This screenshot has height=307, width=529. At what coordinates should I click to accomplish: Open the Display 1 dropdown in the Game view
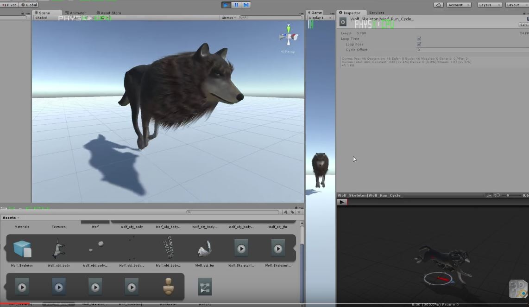pos(317,17)
